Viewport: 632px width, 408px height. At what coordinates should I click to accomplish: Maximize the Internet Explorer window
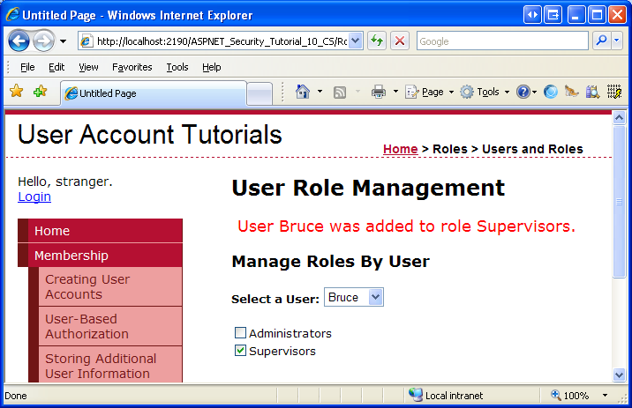coord(597,15)
